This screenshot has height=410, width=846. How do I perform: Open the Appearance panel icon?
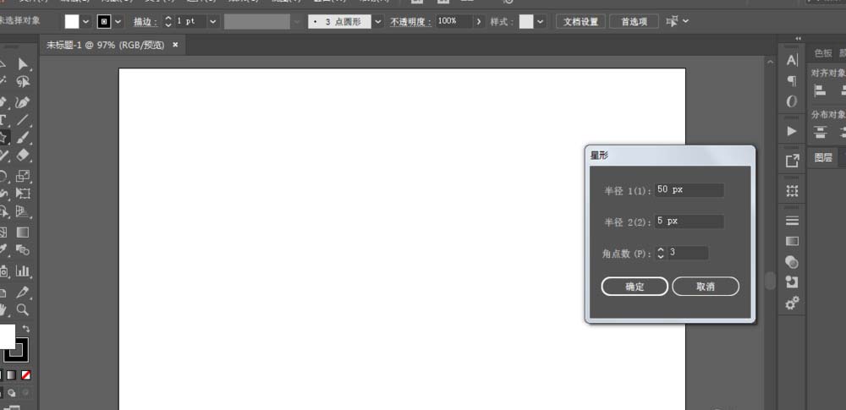tap(792, 282)
